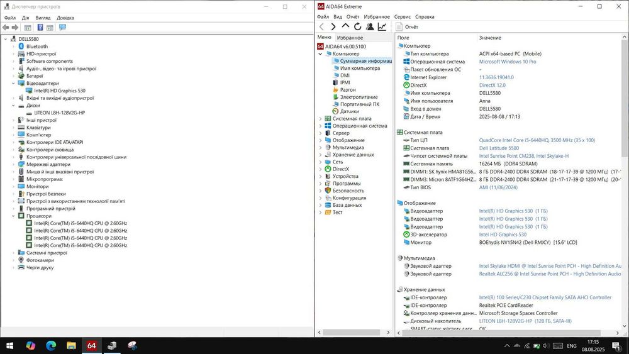Click Device Manager forward arrow icon

tap(15, 27)
